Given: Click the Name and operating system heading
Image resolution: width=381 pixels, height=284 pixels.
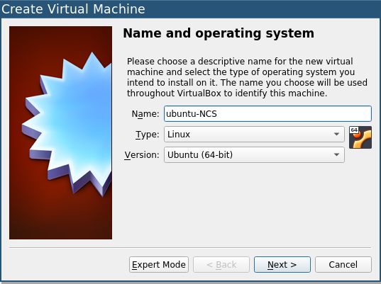Looking at the screenshot, I should point(219,33).
